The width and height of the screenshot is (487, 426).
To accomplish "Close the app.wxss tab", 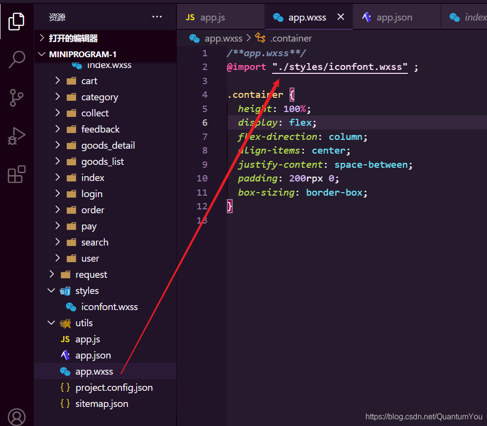I will click(341, 17).
